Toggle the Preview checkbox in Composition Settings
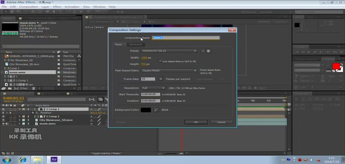The height and width of the screenshot is (164, 345). click(x=114, y=122)
